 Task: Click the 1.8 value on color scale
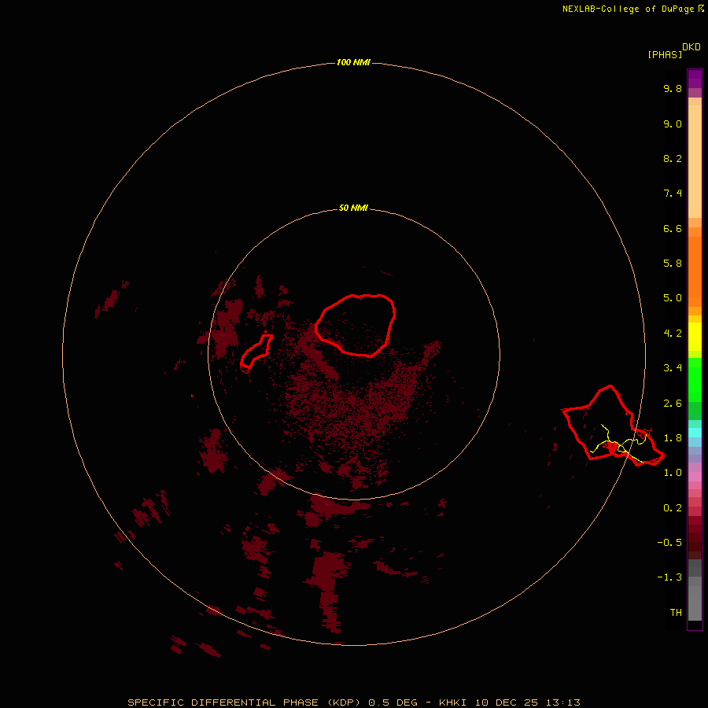point(673,438)
